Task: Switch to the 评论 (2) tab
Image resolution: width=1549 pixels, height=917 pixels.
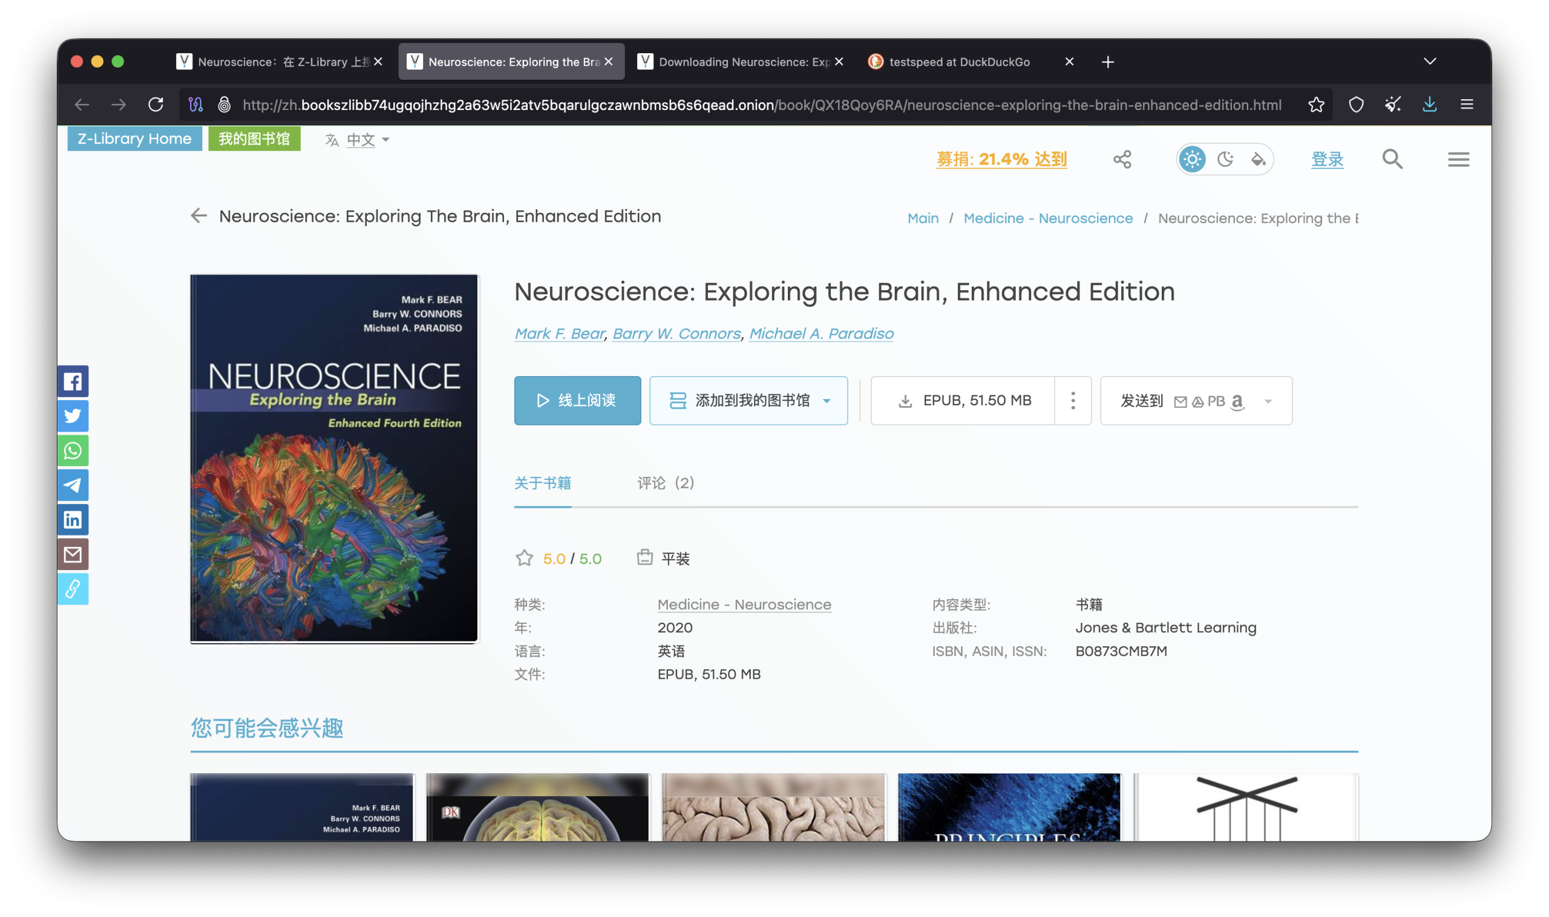Action: tap(666, 482)
